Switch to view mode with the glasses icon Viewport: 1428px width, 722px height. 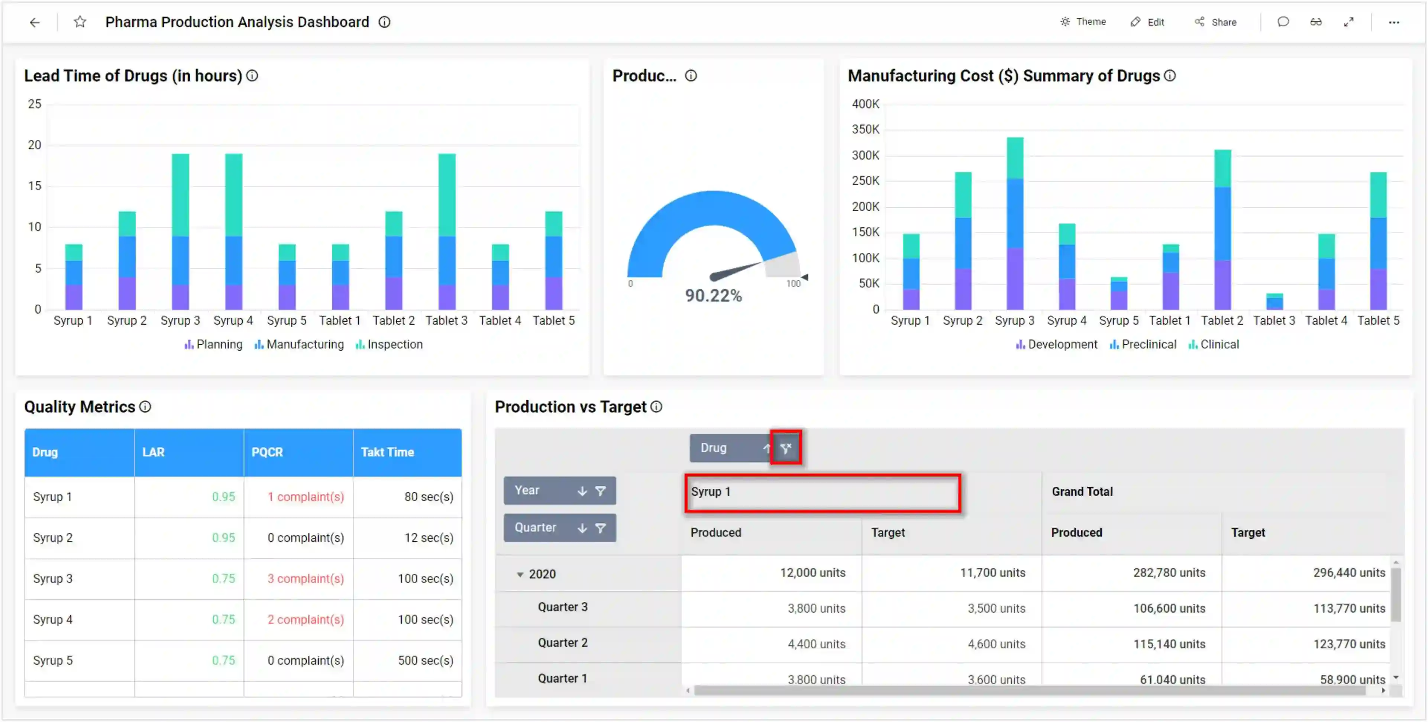pyautogui.click(x=1316, y=22)
